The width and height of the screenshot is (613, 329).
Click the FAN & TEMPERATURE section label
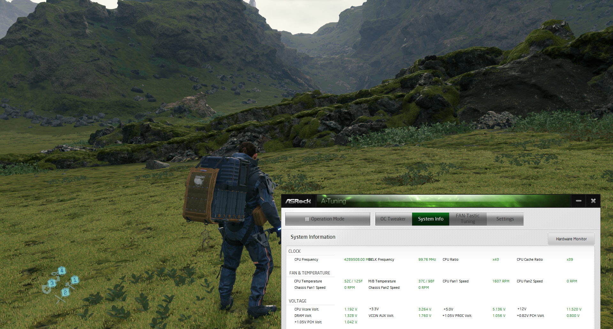[x=310, y=273]
